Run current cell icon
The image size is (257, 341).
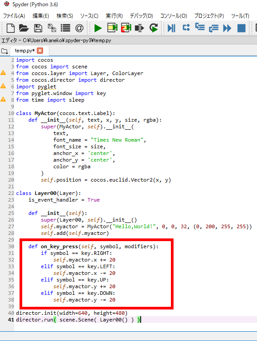point(112,28)
